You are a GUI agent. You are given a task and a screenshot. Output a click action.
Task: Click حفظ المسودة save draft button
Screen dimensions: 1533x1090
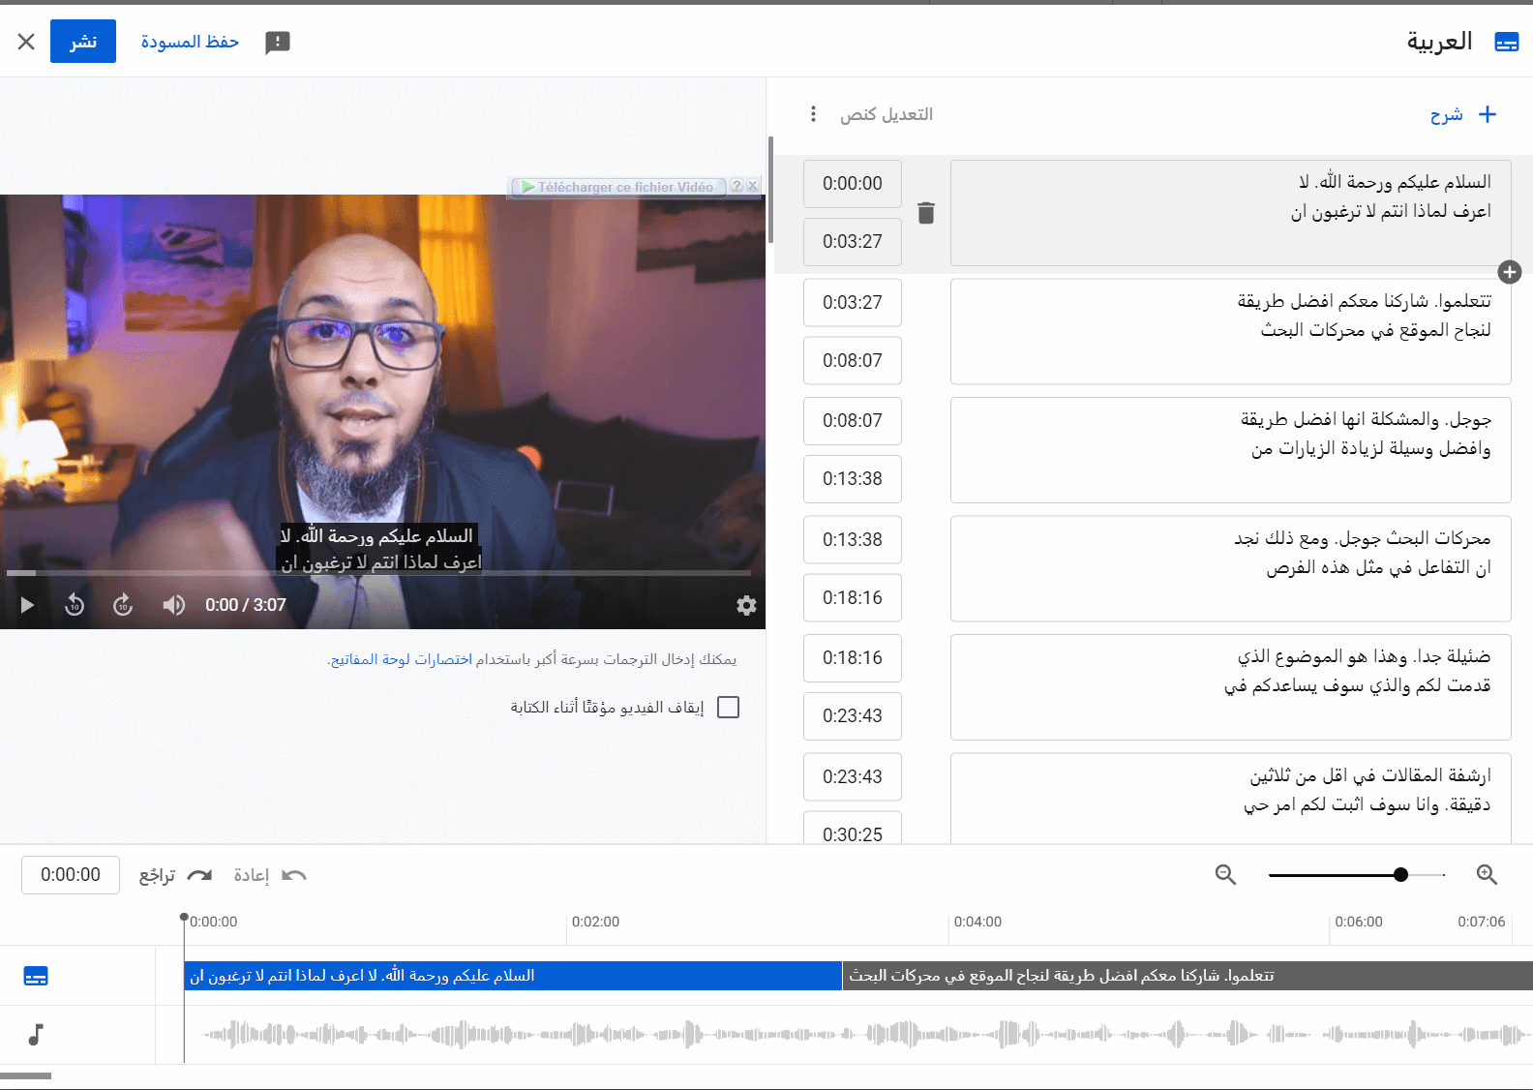(190, 42)
